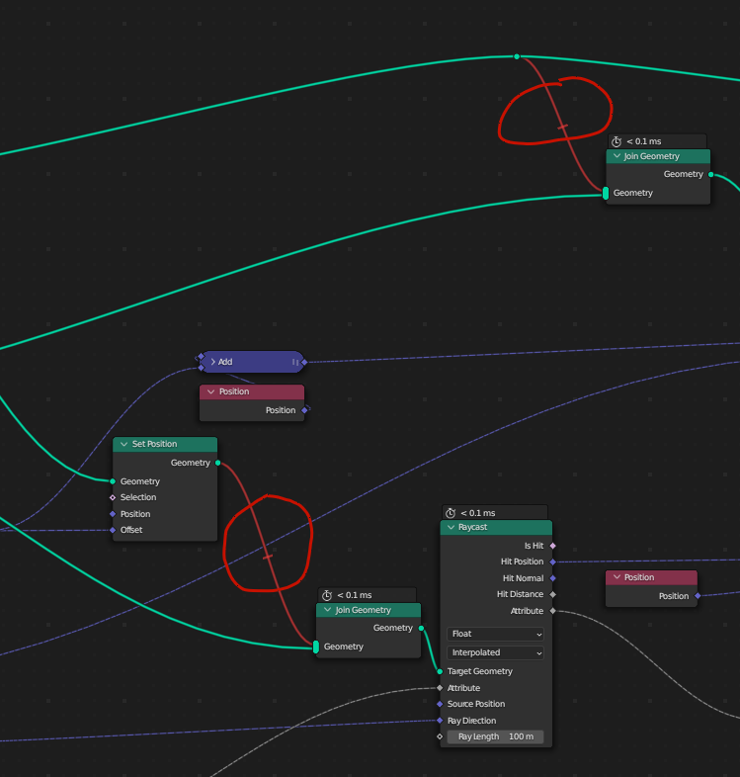This screenshot has height=777, width=740.
Task: Click the Hit Position output socket
Action: click(552, 561)
